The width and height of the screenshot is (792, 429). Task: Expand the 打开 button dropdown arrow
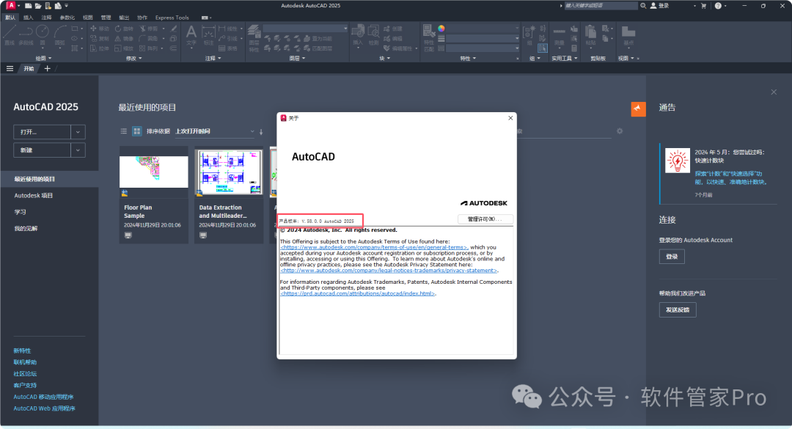[78, 132]
